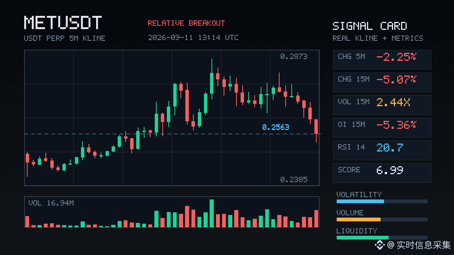
Task: Click the 0.2385 low price label
Action: (294, 179)
